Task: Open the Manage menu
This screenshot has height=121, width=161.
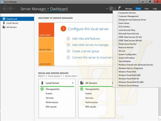Action: tap(129, 9)
